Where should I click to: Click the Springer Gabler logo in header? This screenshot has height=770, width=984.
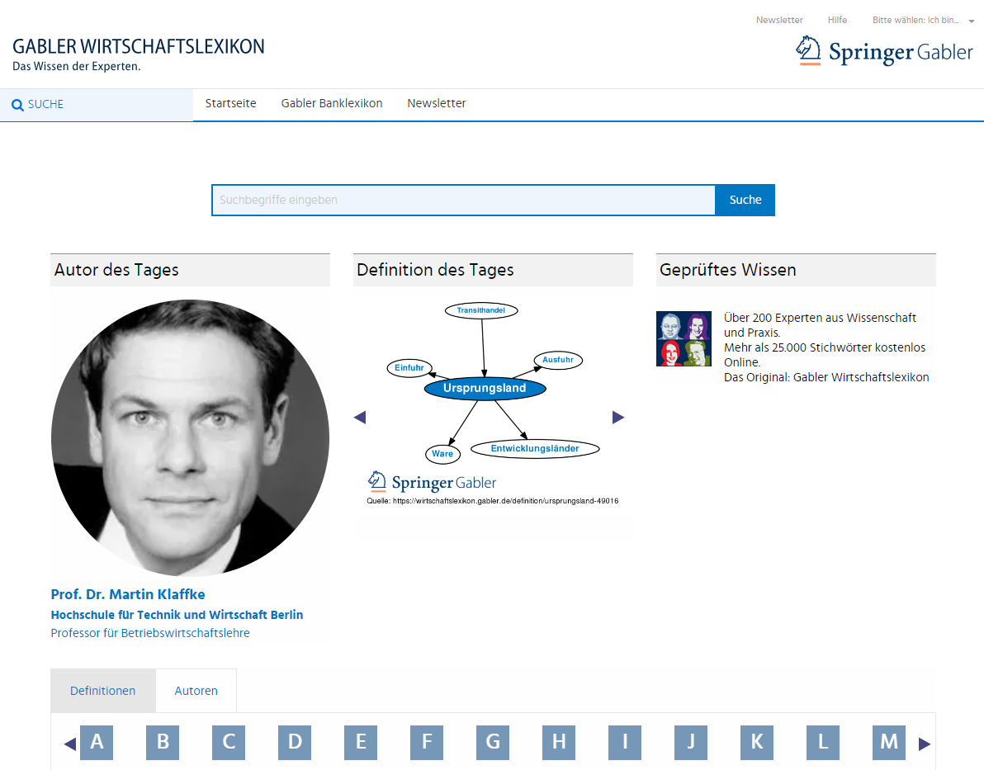(884, 51)
